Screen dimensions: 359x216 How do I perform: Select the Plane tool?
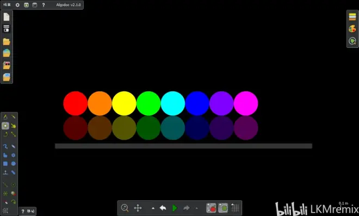point(5,172)
